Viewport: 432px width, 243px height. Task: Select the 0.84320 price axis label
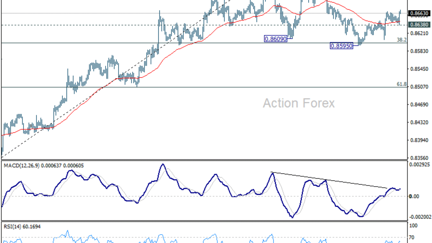click(x=419, y=122)
